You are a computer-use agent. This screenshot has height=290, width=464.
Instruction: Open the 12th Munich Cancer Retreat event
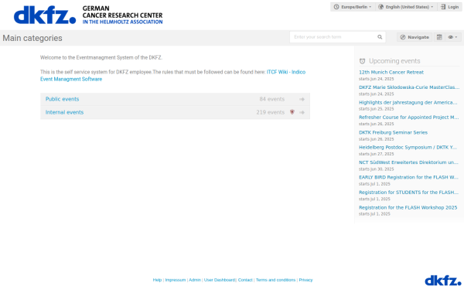tap(391, 72)
